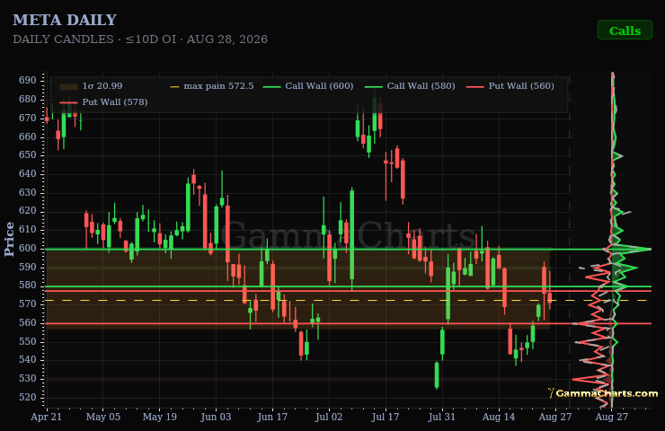This screenshot has height=431, width=665.
Task: Click the last red candle near 575
Action: [x=550, y=297]
